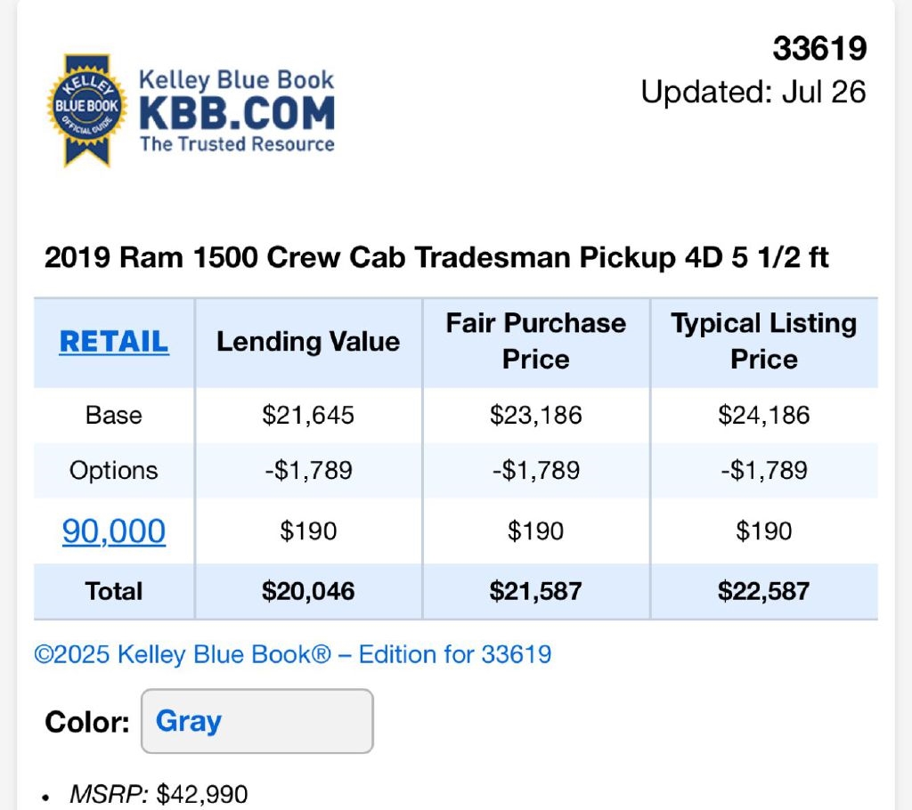
Task: Click the ZIP code 33619 at top right
Action: click(819, 49)
